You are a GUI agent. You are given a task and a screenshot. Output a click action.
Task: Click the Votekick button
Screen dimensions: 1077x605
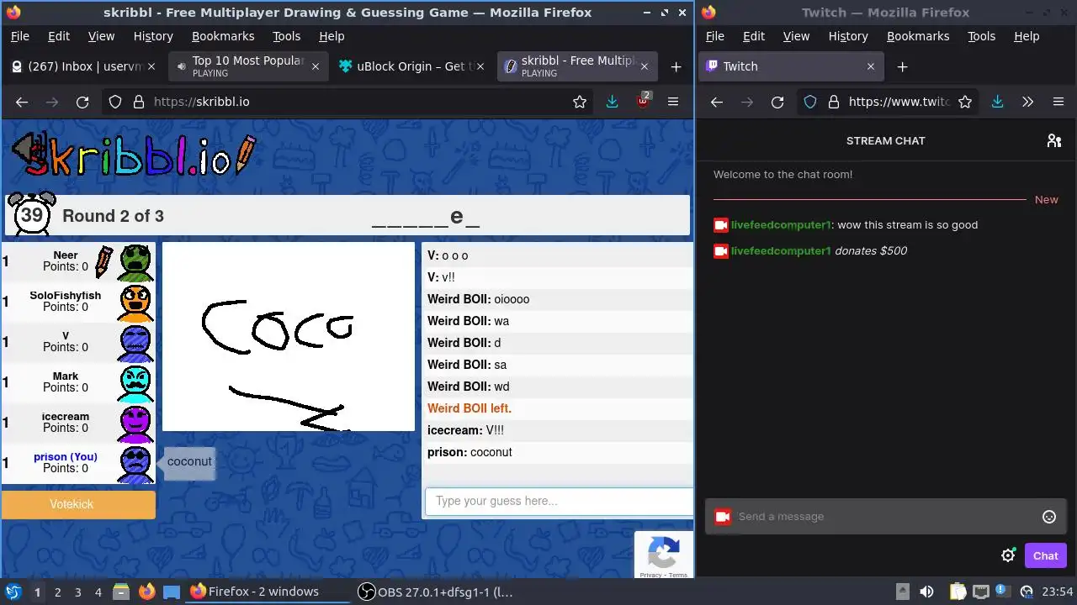pos(78,504)
